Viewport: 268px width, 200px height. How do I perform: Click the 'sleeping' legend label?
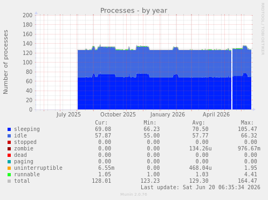[27, 129]
